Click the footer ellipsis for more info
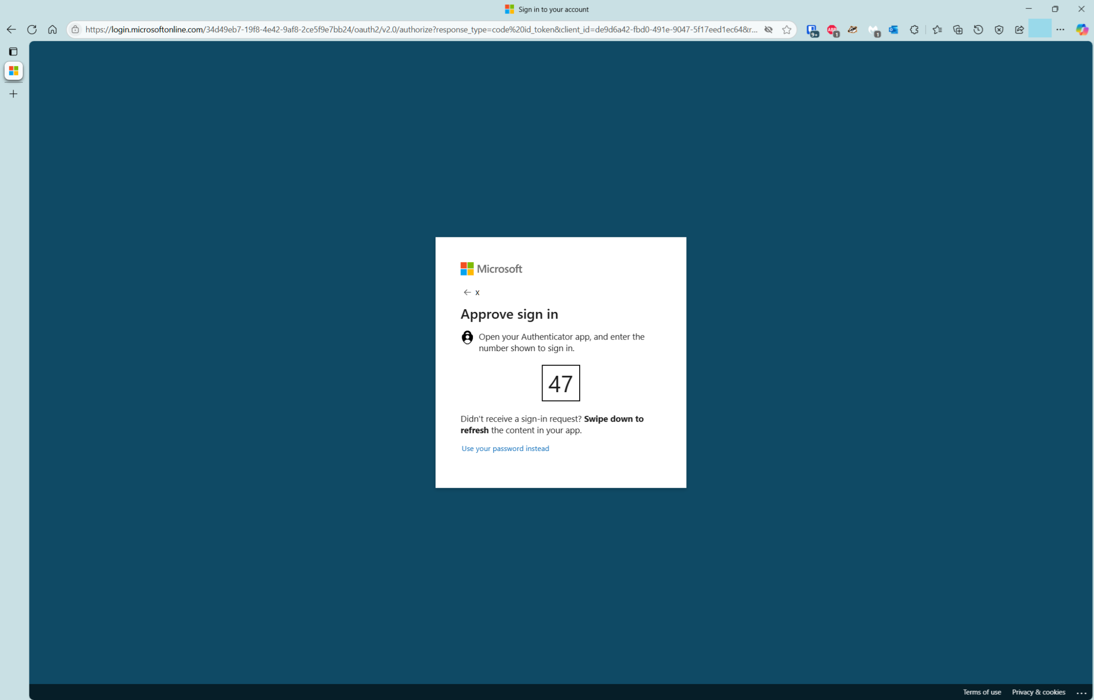This screenshot has width=1094, height=700. [x=1081, y=693]
